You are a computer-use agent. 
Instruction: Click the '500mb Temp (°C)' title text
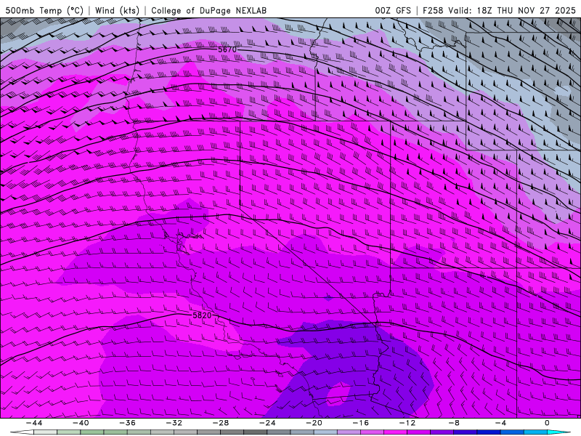click(44, 10)
